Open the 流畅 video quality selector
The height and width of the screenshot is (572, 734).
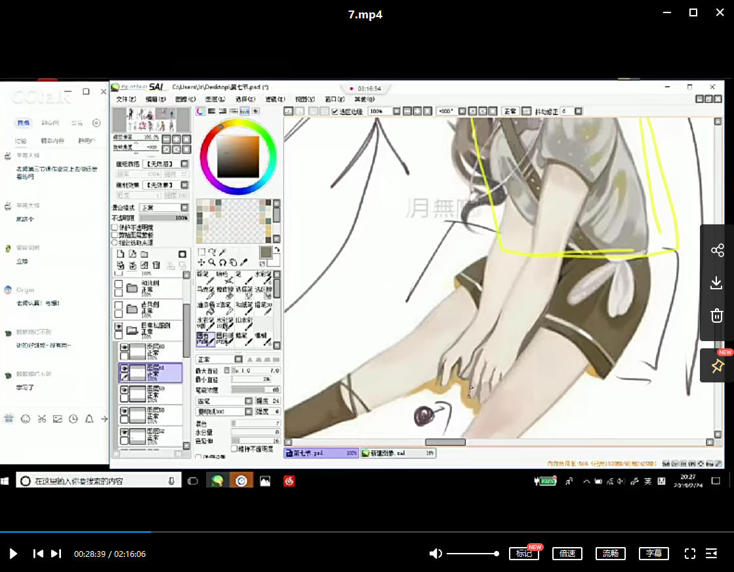611,554
